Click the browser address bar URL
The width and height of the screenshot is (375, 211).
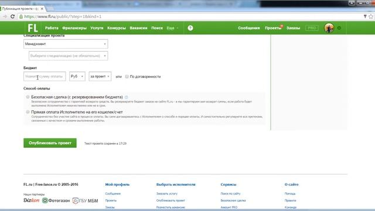point(63,16)
